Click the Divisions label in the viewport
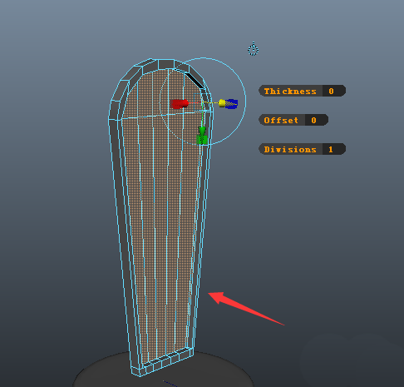The width and height of the screenshot is (404, 387). pyautogui.click(x=290, y=149)
